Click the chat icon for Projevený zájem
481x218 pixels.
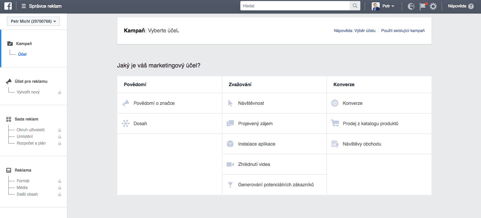pyautogui.click(x=230, y=124)
